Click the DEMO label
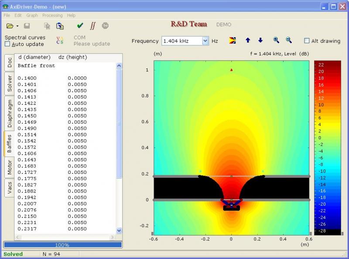 224,24
